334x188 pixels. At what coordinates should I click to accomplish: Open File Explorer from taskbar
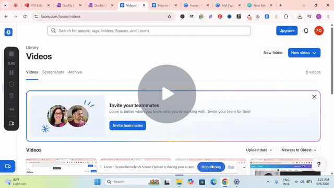pos(179,182)
